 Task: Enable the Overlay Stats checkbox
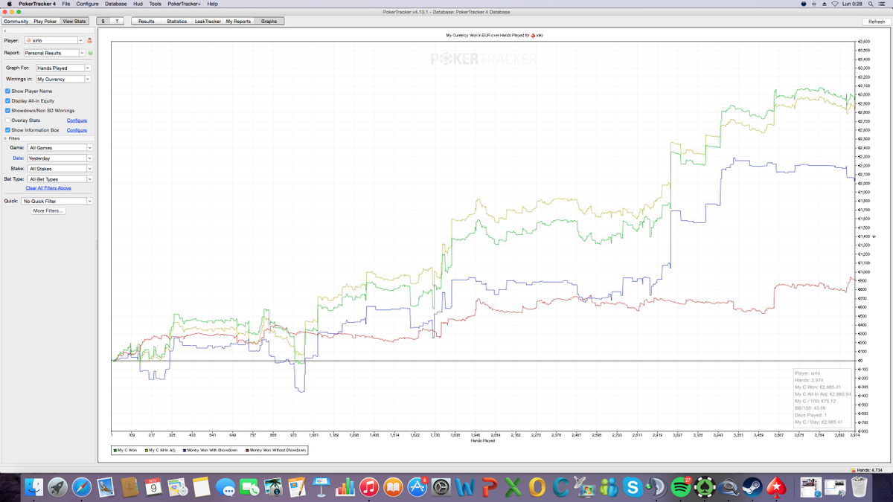[x=7, y=120]
